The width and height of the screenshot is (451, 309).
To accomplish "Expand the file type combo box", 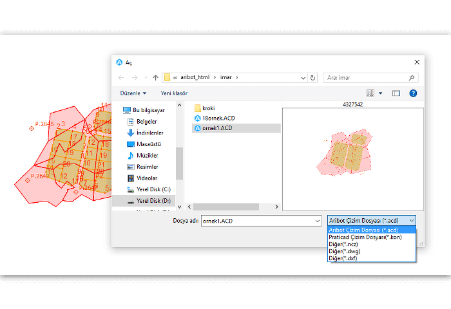I will coord(372,221).
